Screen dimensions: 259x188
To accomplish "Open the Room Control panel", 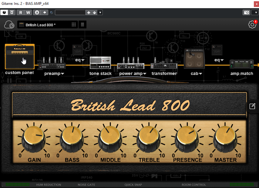I will click(193, 185).
